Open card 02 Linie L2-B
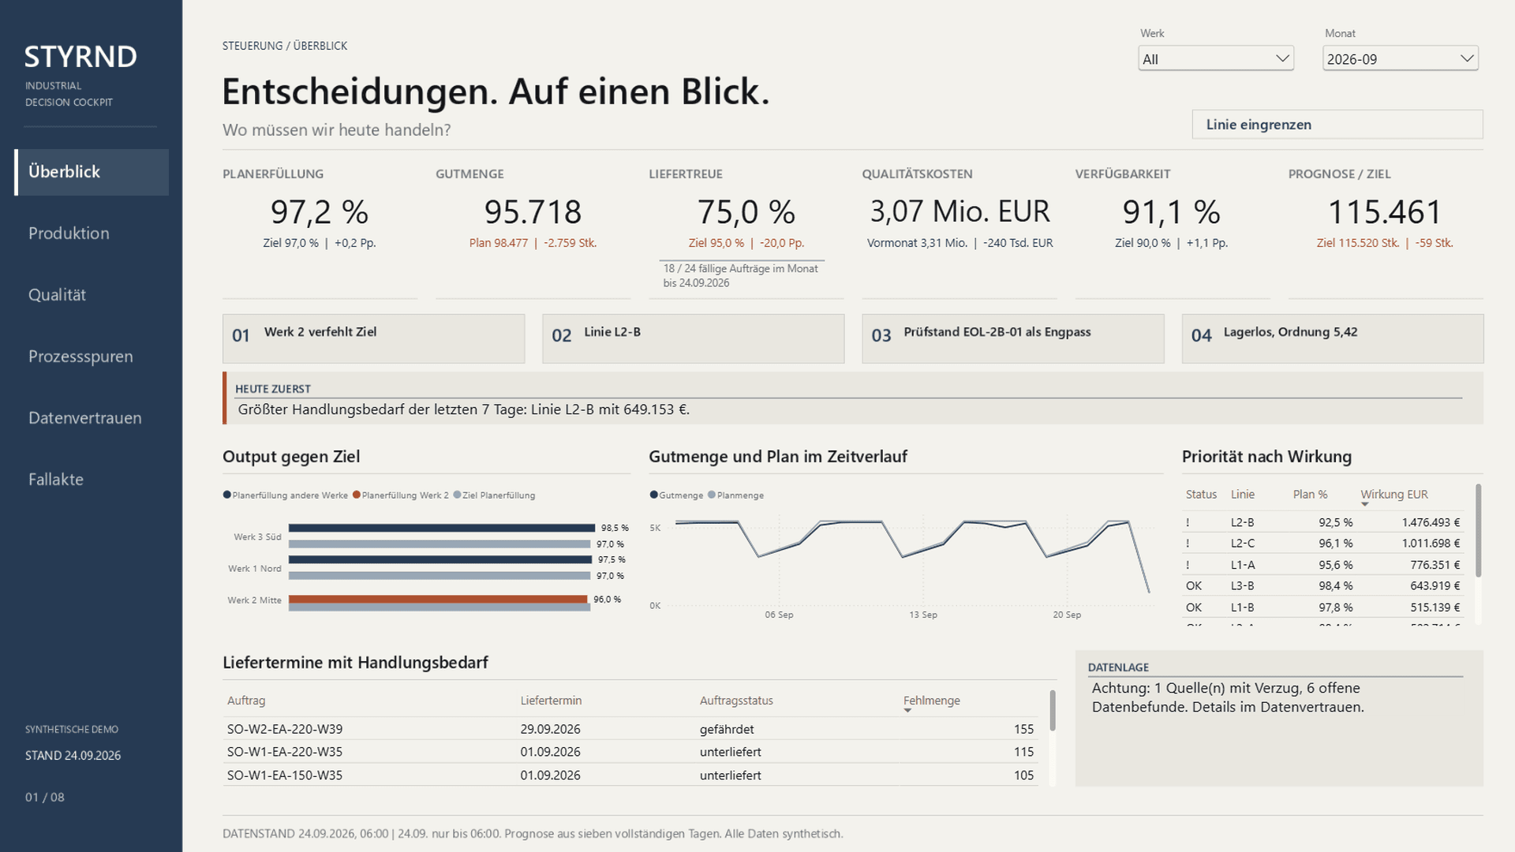1515x852 pixels. coord(693,339)
